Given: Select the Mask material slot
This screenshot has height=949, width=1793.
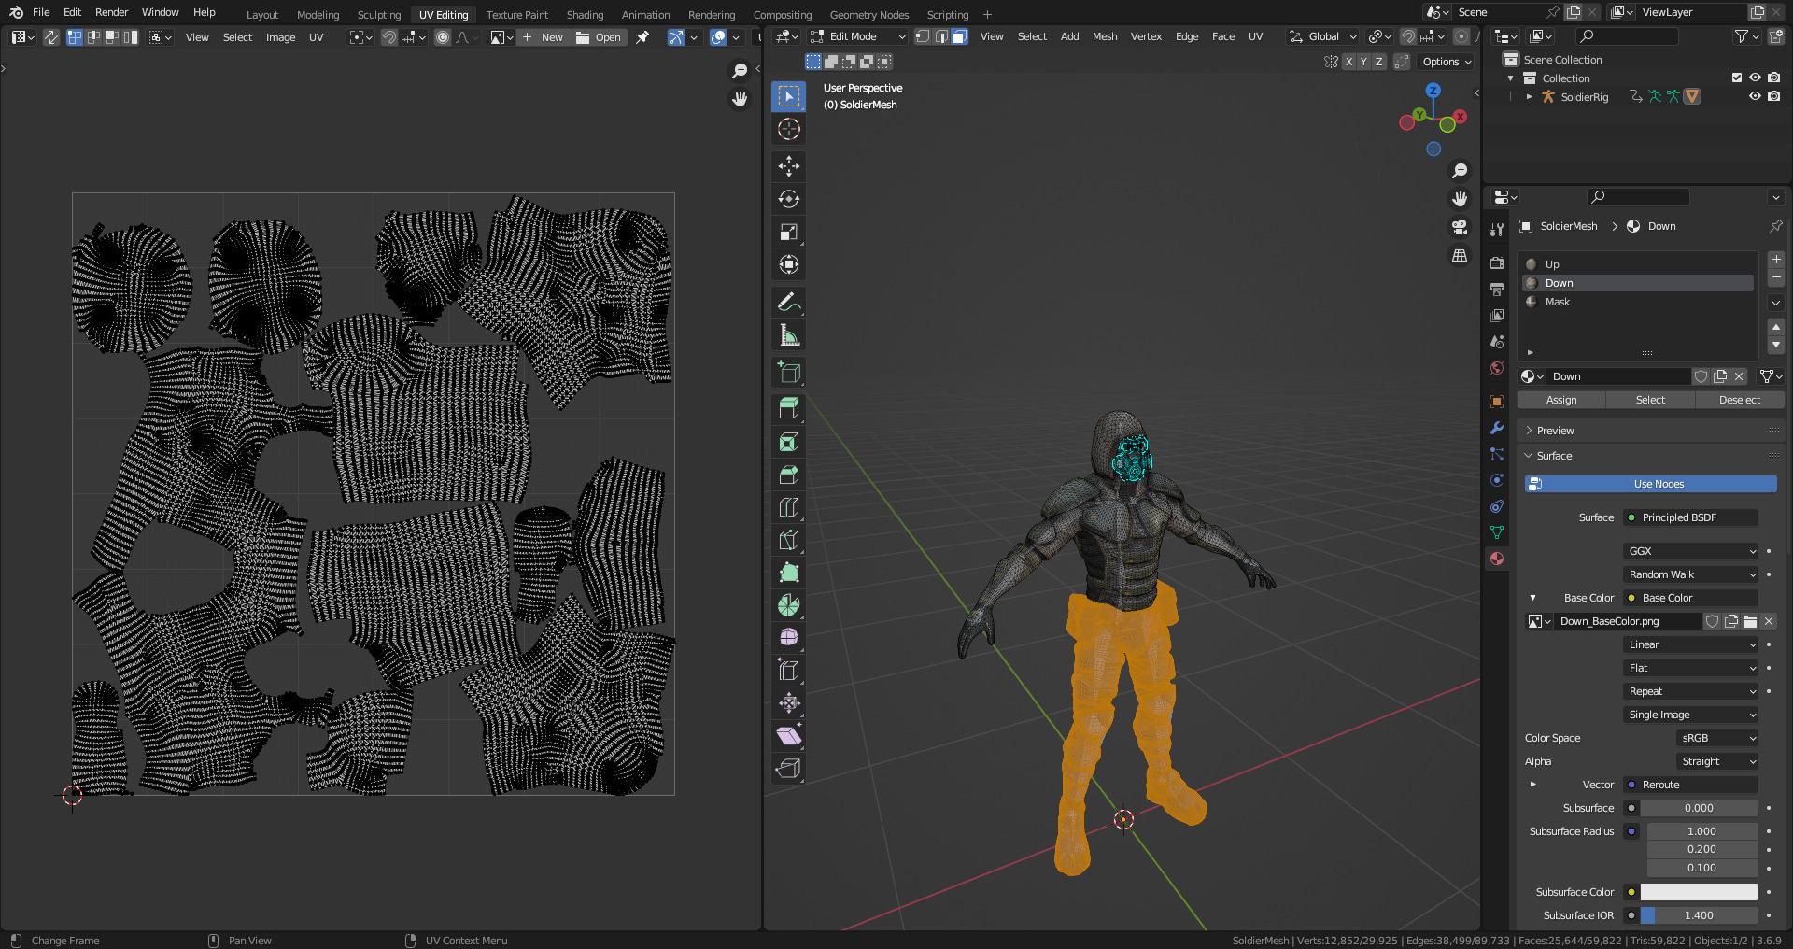Looking at the screenshot, I should (x=1638, y=302).
